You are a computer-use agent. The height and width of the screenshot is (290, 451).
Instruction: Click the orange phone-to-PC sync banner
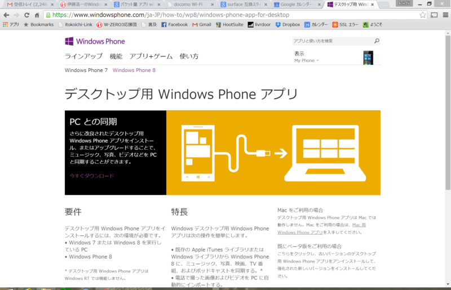tap(273, 153)
